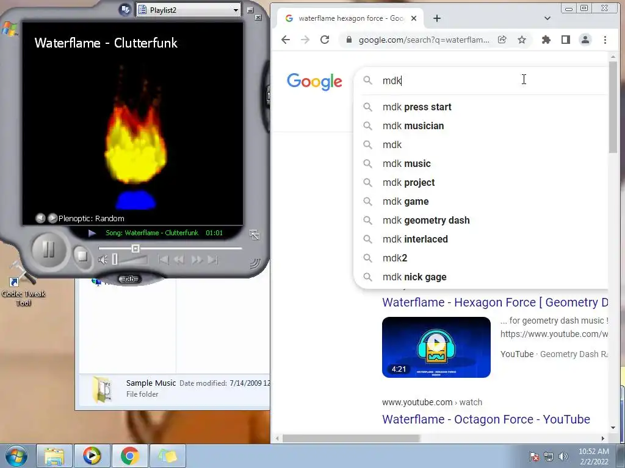Open Waterflame - Hexagon Force result link

point(495,302)
